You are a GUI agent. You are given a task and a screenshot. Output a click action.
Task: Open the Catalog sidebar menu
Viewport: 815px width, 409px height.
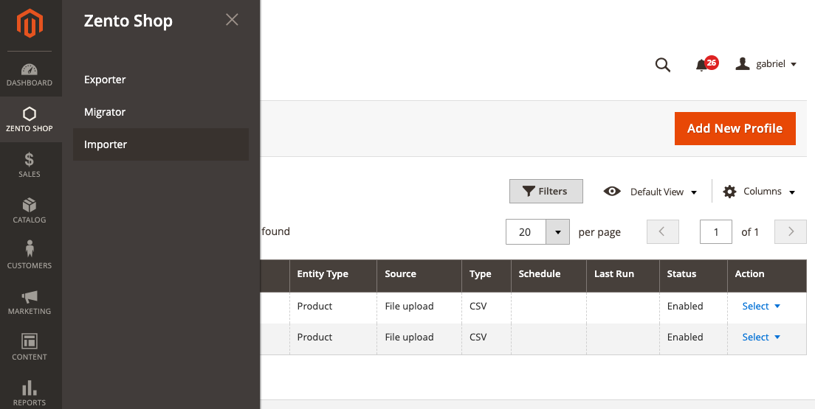pyautogui.click(x=30, y=211)
